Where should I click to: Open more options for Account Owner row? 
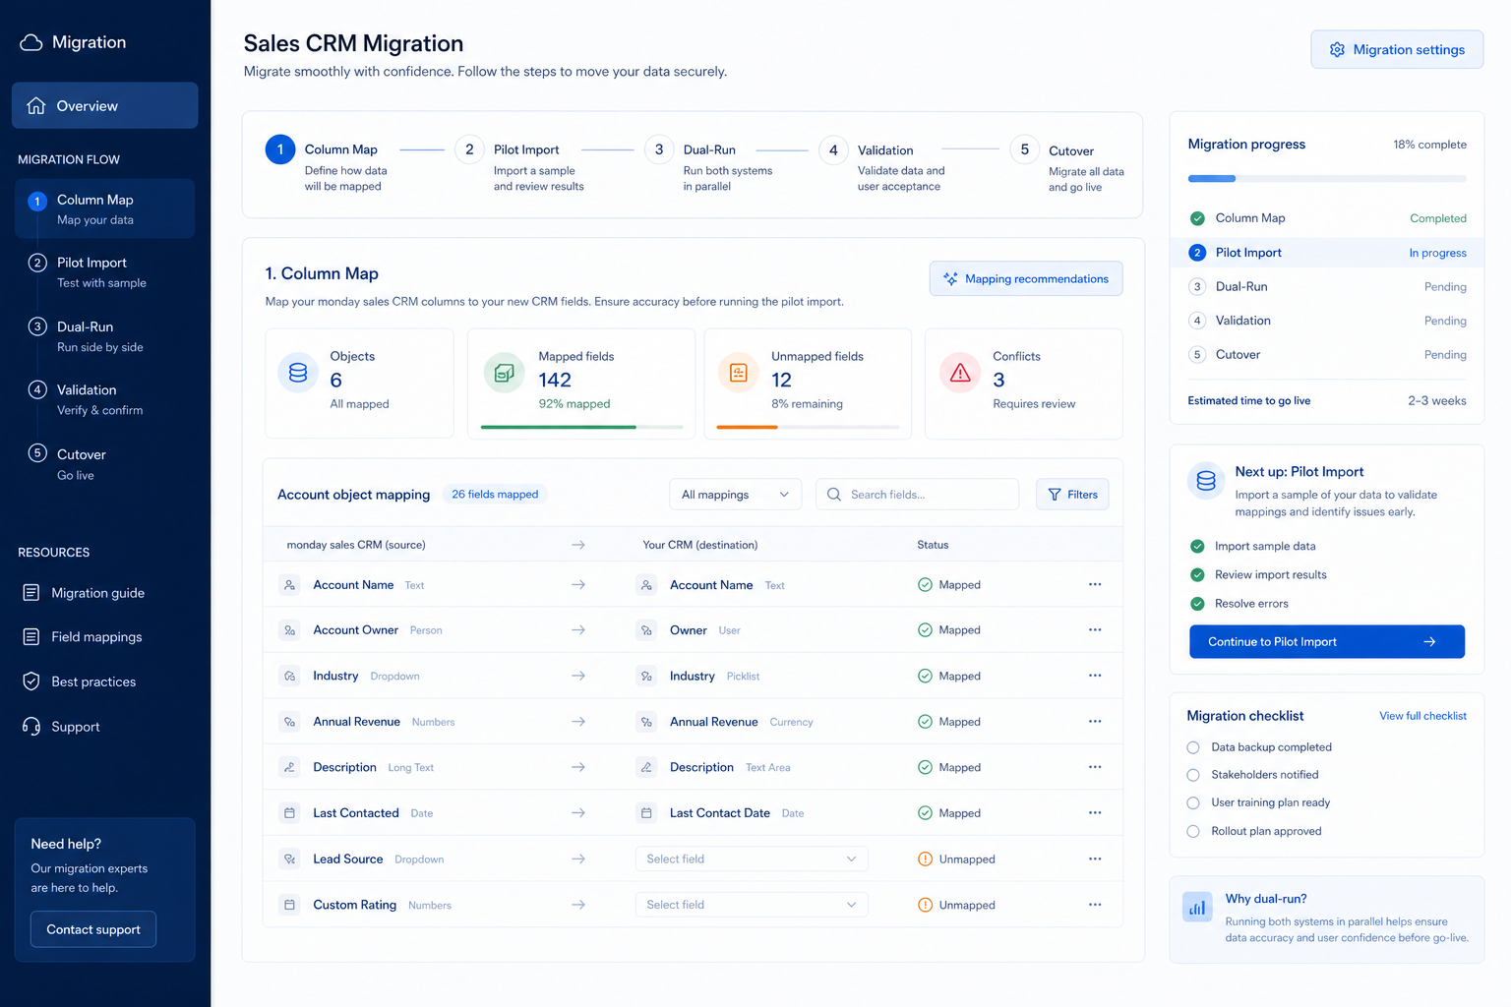(x=1095, y=629)
